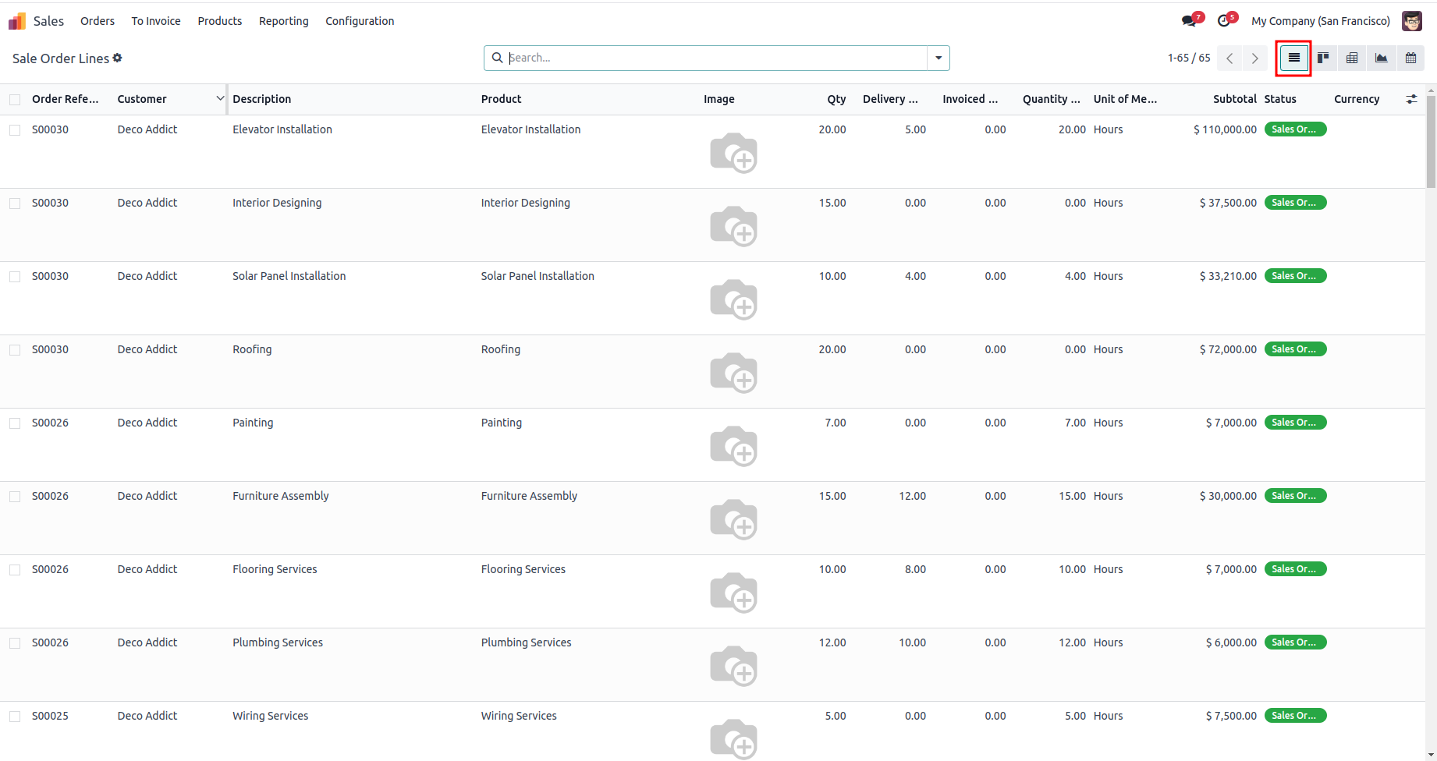Screen dimensions: 1437x761
Task: Open the Graph view
Action: pyautogui.click(x=1381, y=58)
